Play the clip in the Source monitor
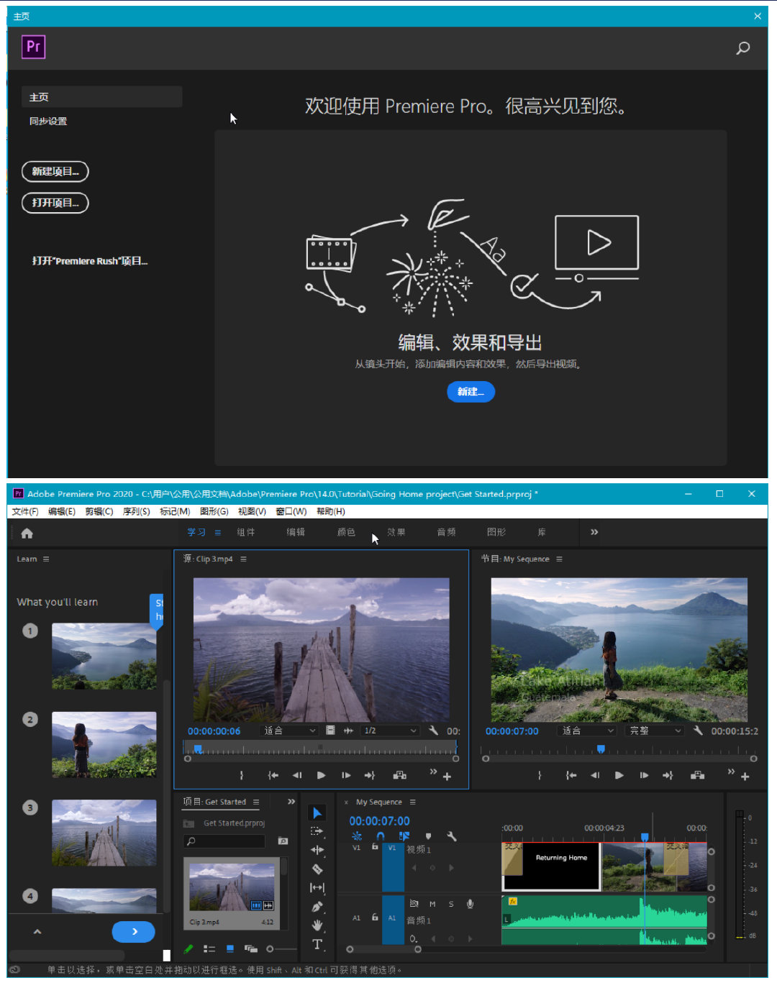The height and width of the screenshot is (988, 777). (321, 775)
